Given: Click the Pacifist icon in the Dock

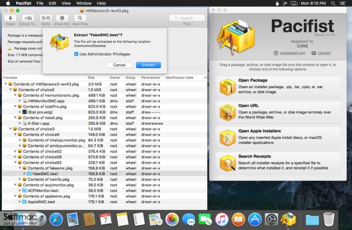Looking at the screenshot, I should pyautogui.click(x=288, y=219).
